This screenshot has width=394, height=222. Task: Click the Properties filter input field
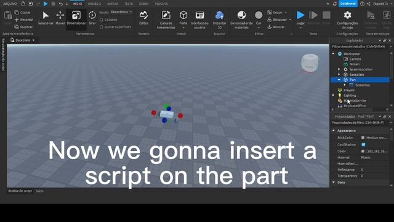coord(360,123)
